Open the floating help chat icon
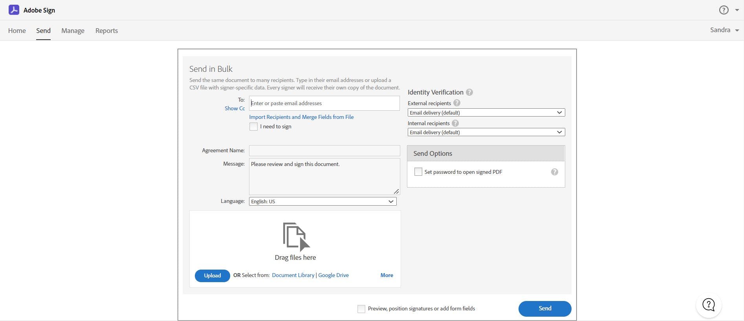 [708, 305]
